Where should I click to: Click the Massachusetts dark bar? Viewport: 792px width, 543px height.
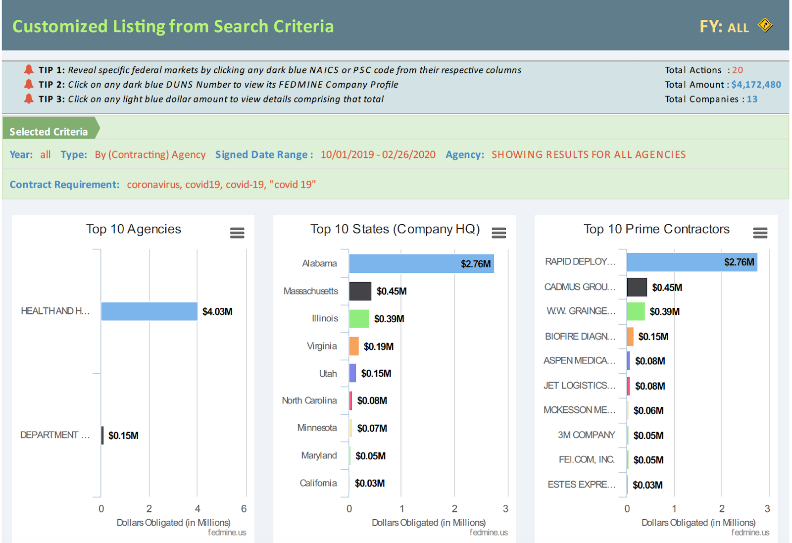360,291
